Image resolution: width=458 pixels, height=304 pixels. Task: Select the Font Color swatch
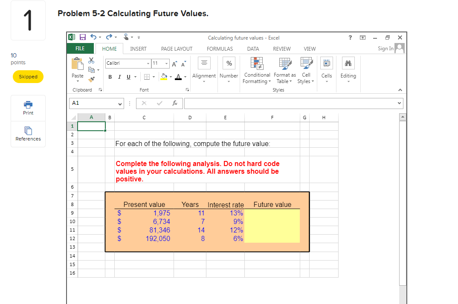click(178, 77)
